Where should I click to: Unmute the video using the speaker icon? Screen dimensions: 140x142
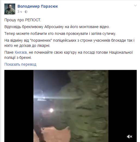click(x=130, y=137)
